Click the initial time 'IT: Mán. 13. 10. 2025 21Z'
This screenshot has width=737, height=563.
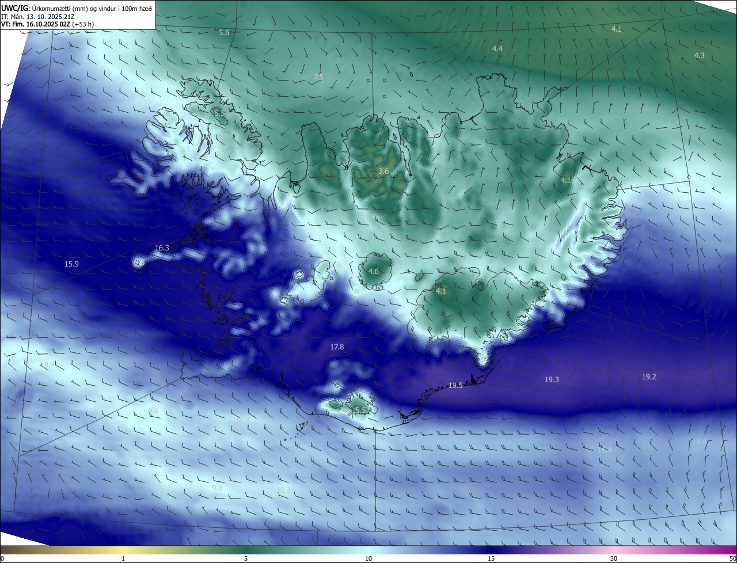37,17
